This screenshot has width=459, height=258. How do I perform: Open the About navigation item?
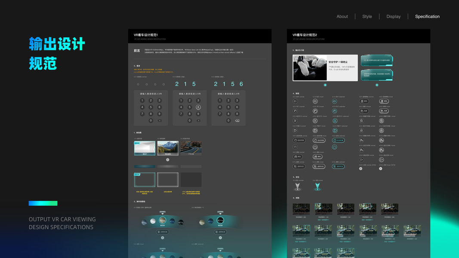tap(342, 17)
